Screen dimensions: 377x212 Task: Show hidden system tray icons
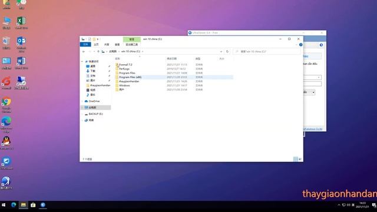339,205
